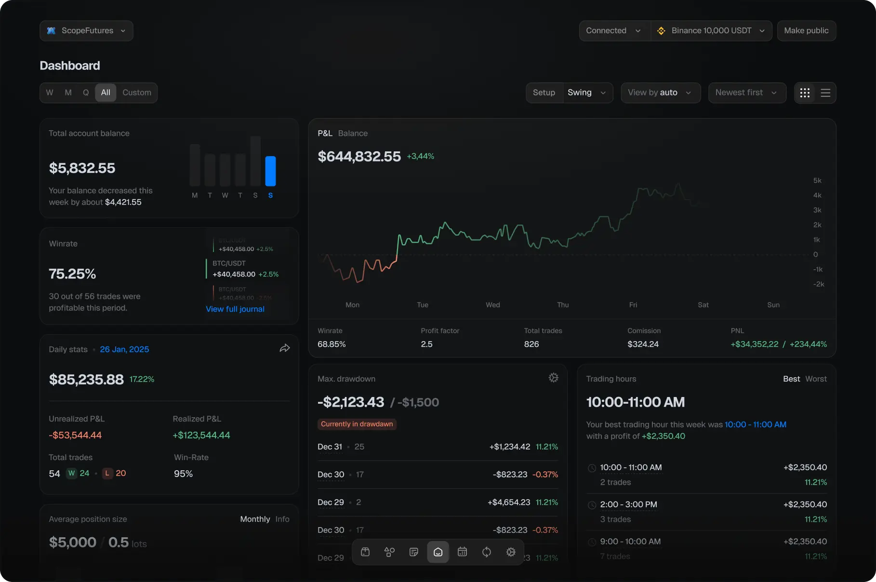Open View full journal link
Image resolution: width=876 pixels, height=582 pixels.
click(235, 309)
